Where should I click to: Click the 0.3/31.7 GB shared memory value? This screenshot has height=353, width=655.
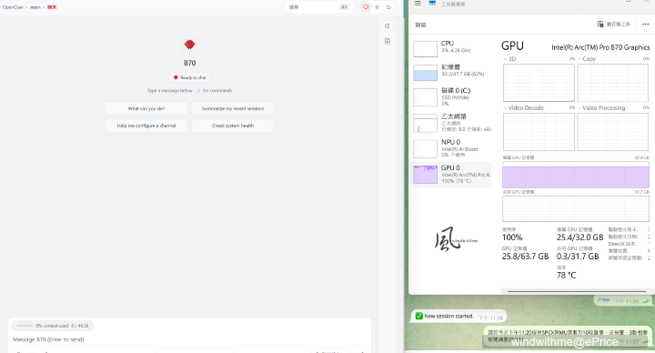(578, 257)
